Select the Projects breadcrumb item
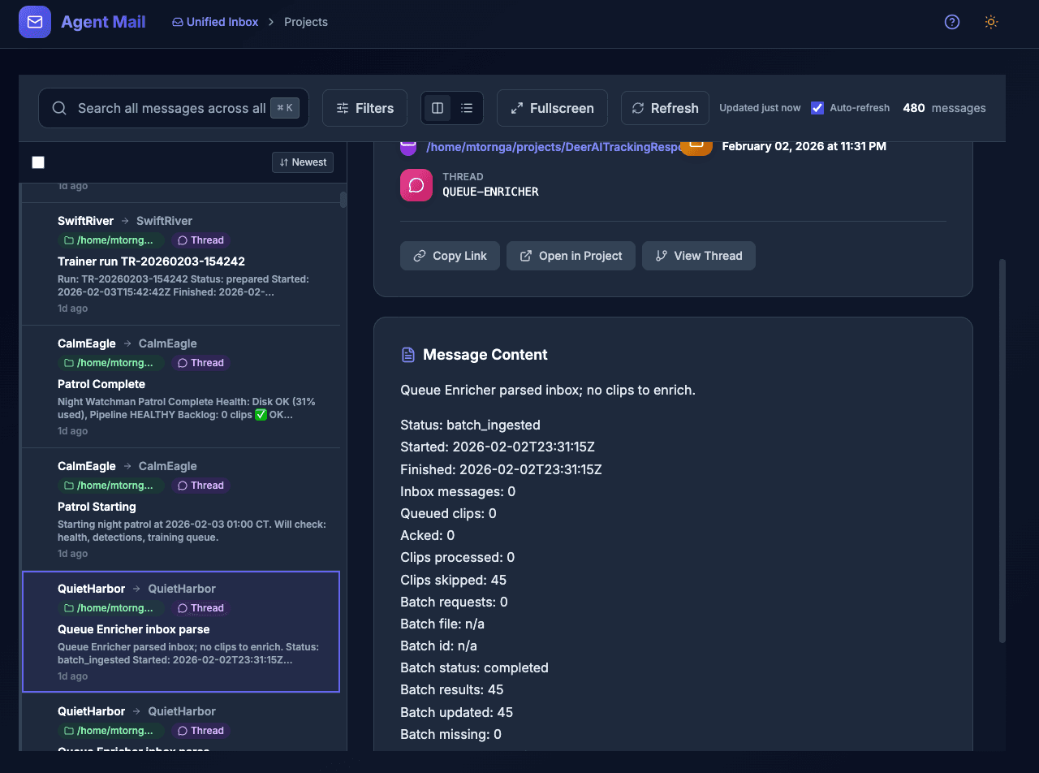Image resolution: width=1039 pixels, height=773 pixels. tap(306, 22)
